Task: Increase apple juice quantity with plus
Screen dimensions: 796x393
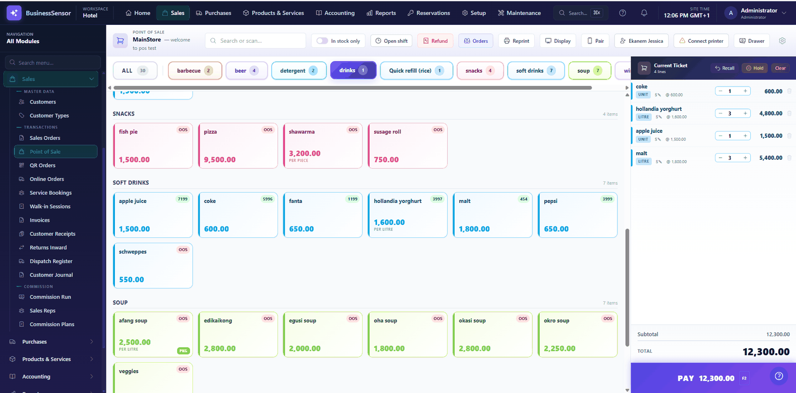Action: tap(745, 136)
